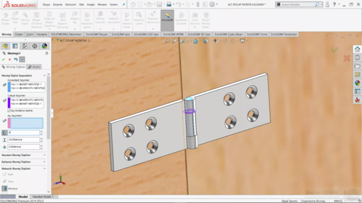Open help icon next to Menteşe1 title
The height and width of the screenshot is (203, 362).
click(x=46, y=53)
